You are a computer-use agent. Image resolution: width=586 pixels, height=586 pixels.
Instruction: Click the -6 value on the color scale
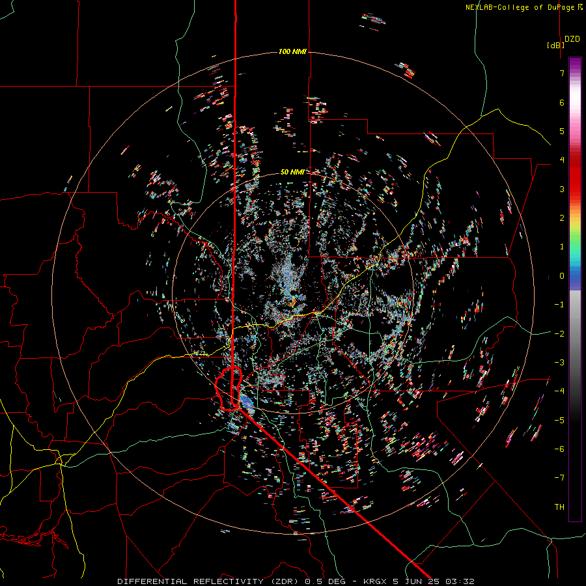[559, 449]
